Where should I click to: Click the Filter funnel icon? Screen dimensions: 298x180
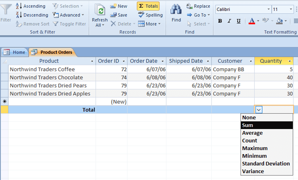[6, 9]
